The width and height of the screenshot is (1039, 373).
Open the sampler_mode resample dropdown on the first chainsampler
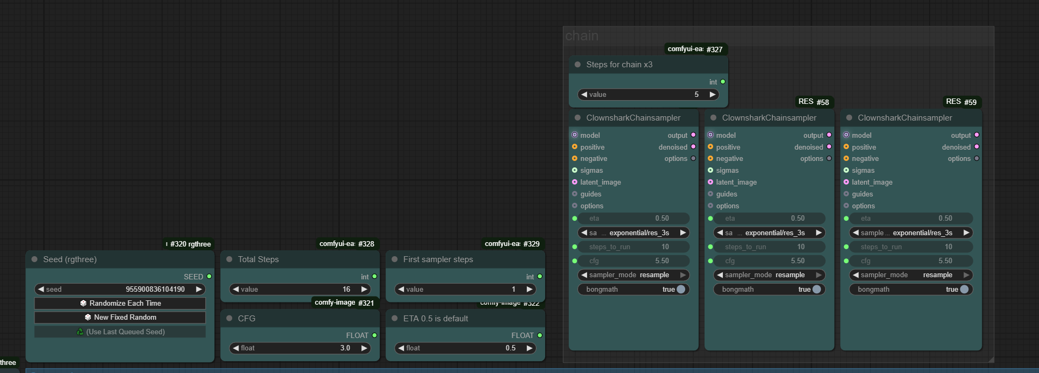[x=633, y=275]
